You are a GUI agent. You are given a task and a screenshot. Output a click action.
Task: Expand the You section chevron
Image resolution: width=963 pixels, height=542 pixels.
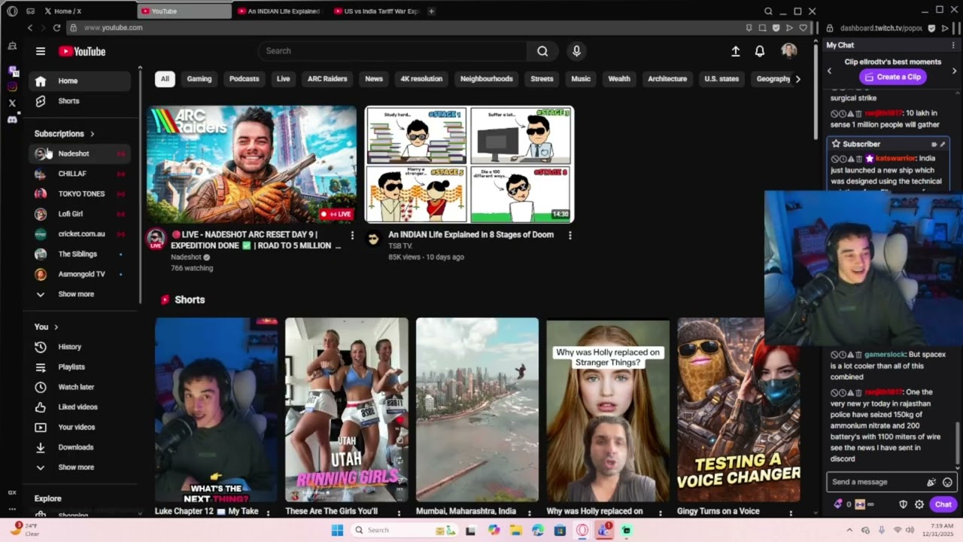[x=56, y=327]
